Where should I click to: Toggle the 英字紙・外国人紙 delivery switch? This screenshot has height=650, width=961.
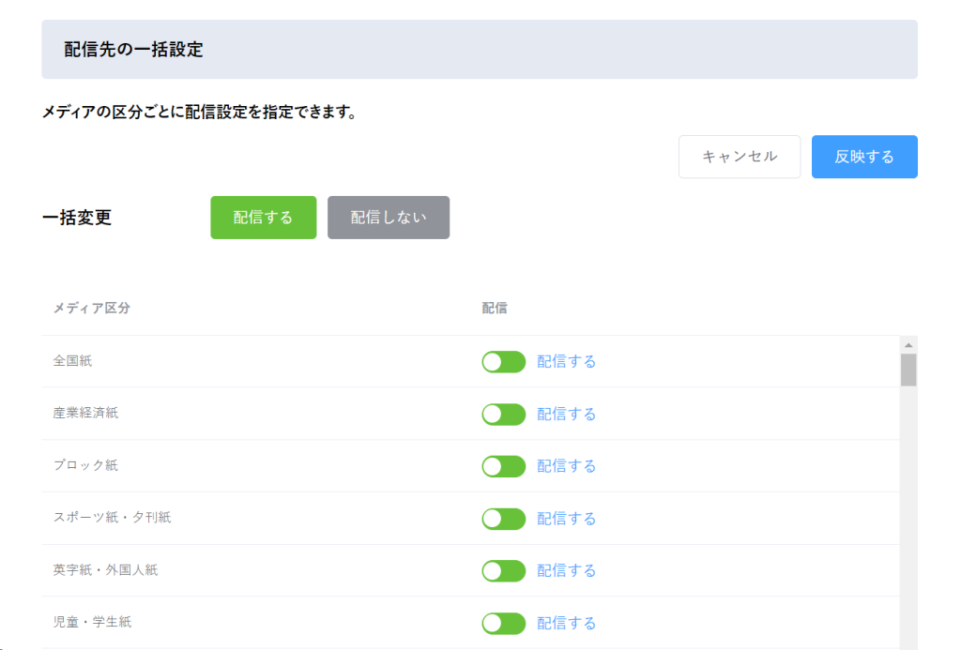pos(503,571)
